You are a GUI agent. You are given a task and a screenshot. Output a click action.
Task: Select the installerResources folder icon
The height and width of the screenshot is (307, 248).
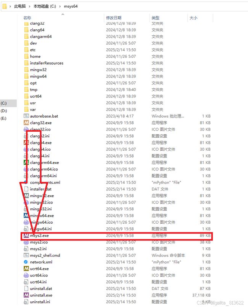pos(26,63)
